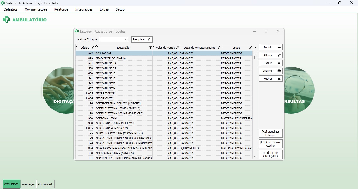Toggle sort arrows on Local de Armazenamento column
Image resolution: width=358 pixels, height=189 pixels.
pyautogui.click(x=181, y=46)
